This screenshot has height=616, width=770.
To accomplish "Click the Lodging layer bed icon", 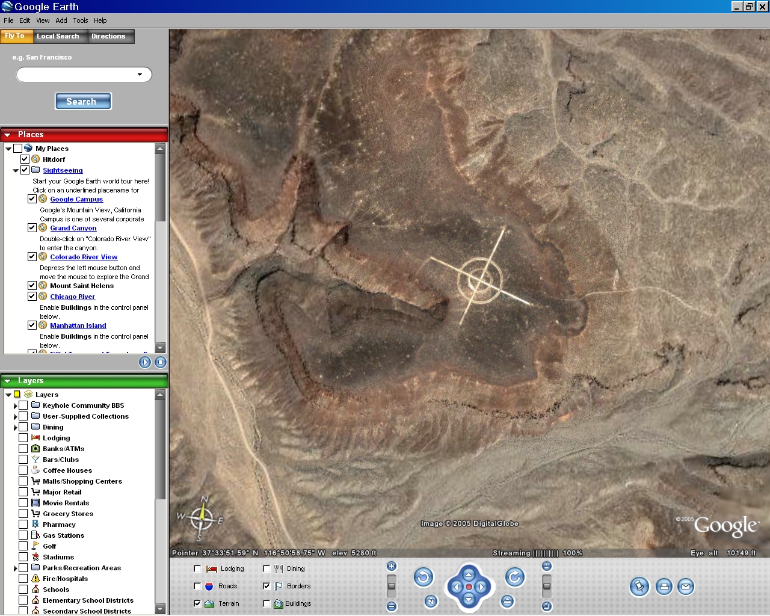I will click(35, 438).
